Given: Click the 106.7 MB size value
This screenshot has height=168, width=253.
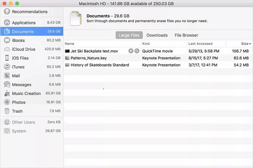Looking at the screenshot, I should click(240, 51).
